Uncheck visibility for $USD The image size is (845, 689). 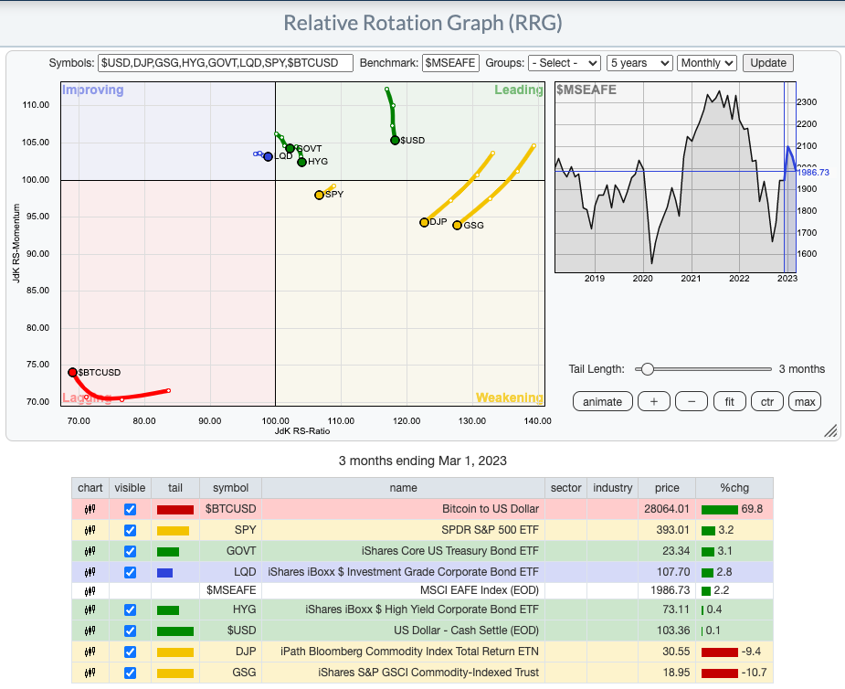pyautogui.click(x=130, y=631)
